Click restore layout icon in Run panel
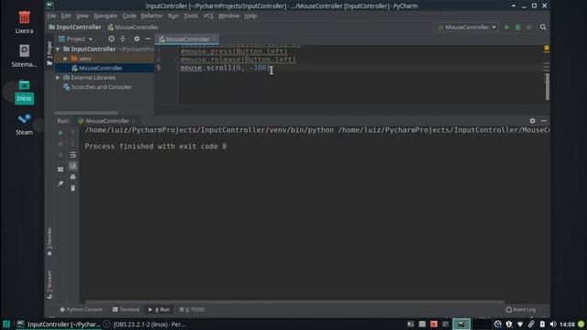Image resolution: width=587 pixels, height=330 pixels. pyautogui.click(x=61, y=169)
